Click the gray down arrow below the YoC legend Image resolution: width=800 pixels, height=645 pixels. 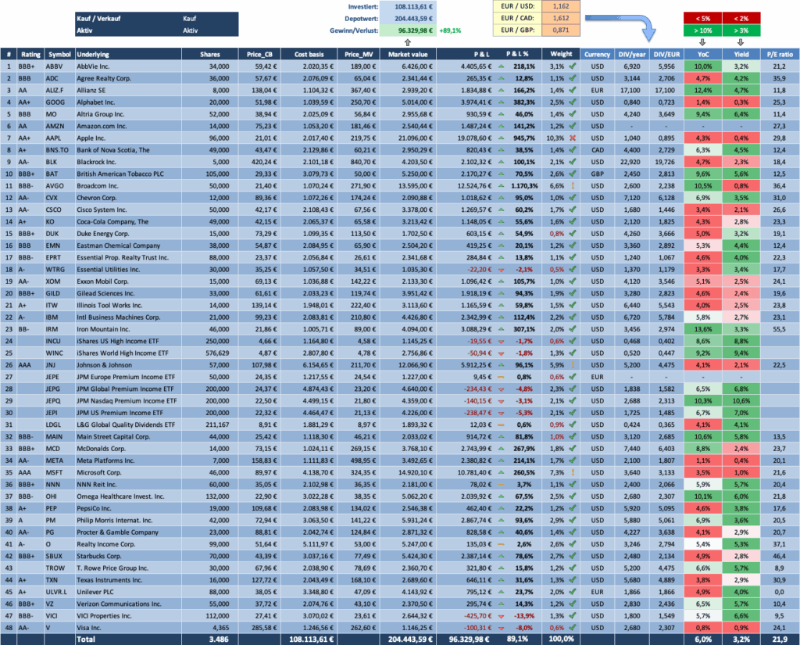click(x=702, y=42)
